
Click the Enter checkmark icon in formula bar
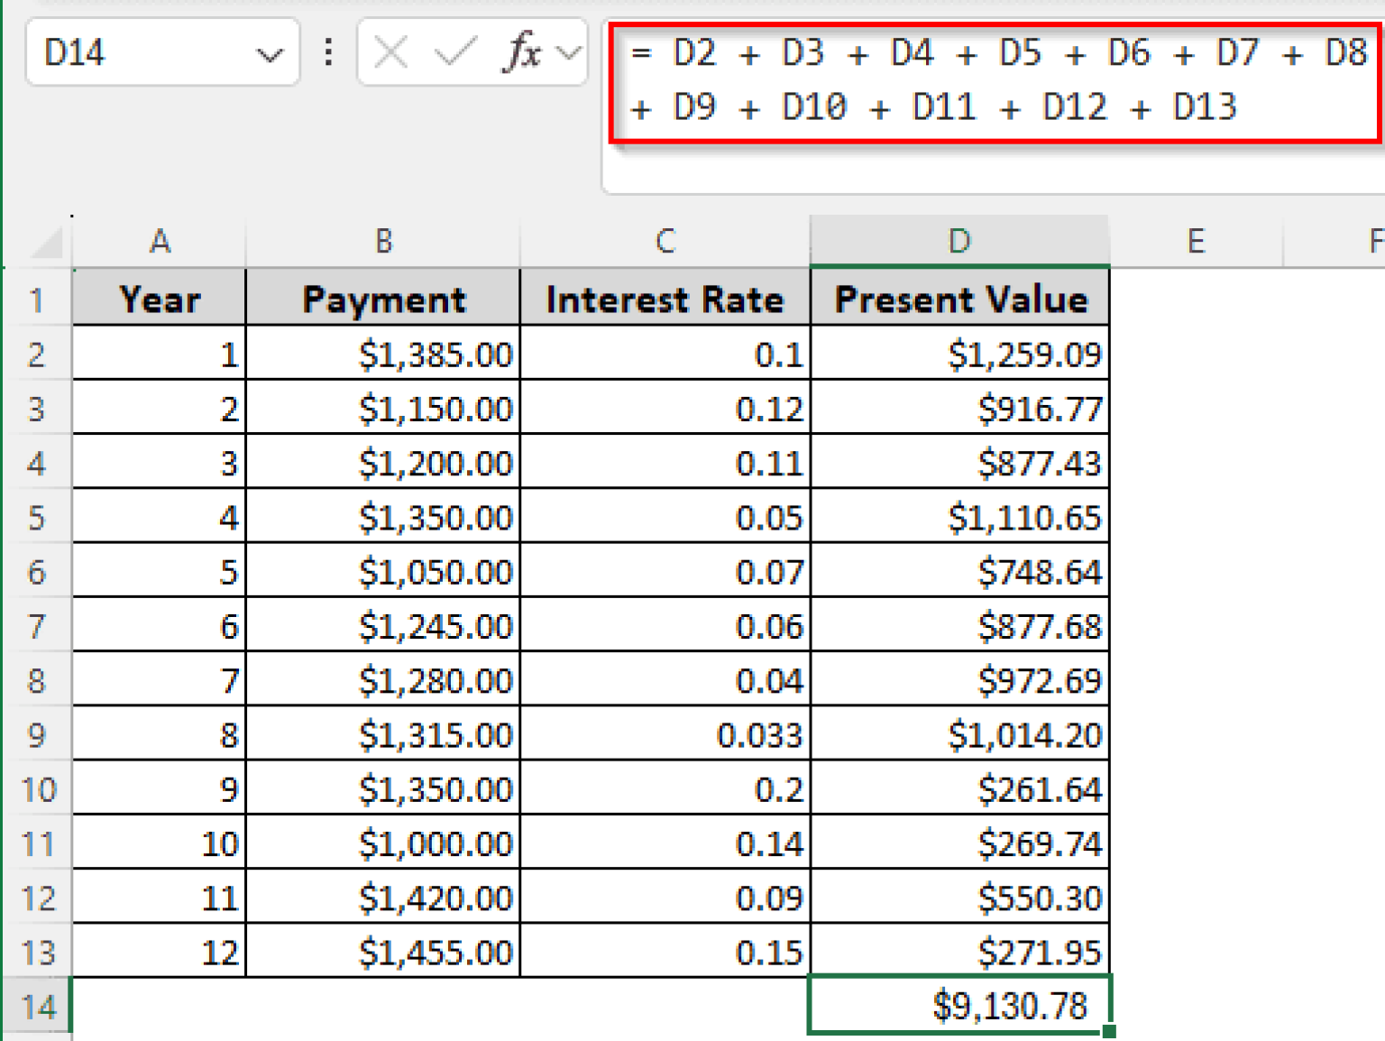[456, 51]
